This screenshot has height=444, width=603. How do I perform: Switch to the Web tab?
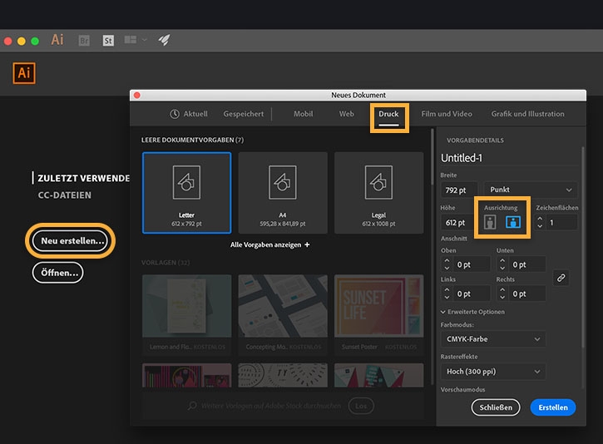[346, 114]
